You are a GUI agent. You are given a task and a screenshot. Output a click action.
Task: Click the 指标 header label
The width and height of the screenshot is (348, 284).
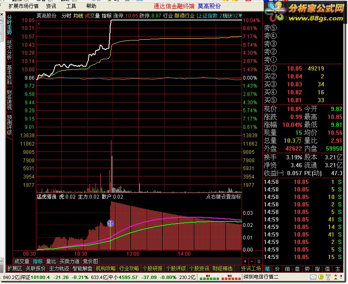tap(106, 16)
